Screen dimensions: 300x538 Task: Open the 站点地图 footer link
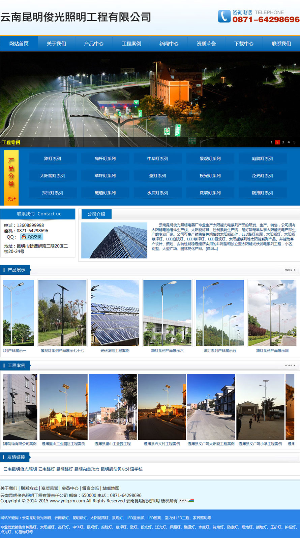coord(111,488)
